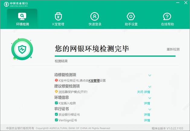Screen dimensions: 190x131
Task: Click yellow warning icon beside 浏览器保护模式
Action: click(56, 92)
